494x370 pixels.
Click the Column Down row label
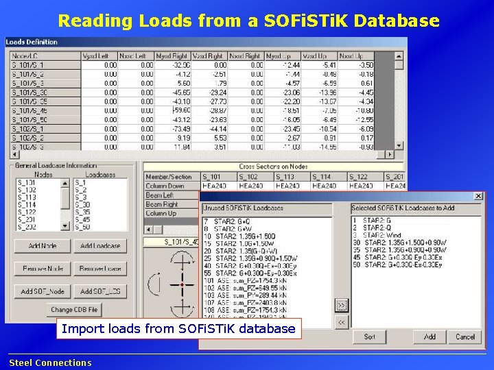(172, 186)
